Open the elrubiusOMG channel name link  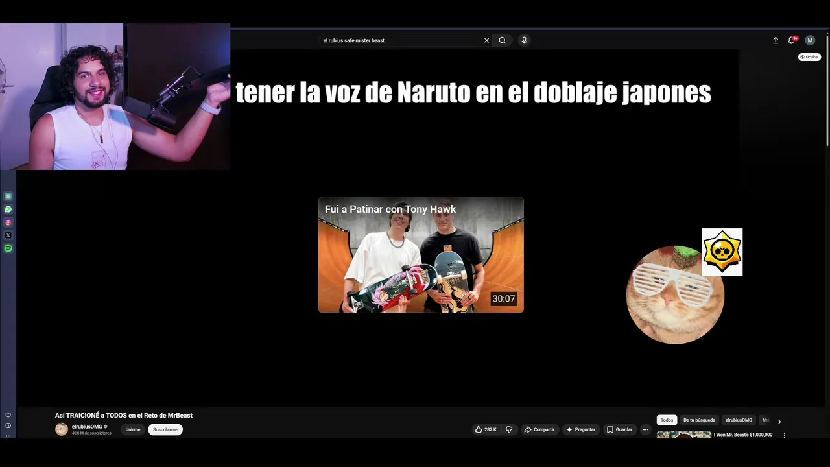[x=87, y=427]
